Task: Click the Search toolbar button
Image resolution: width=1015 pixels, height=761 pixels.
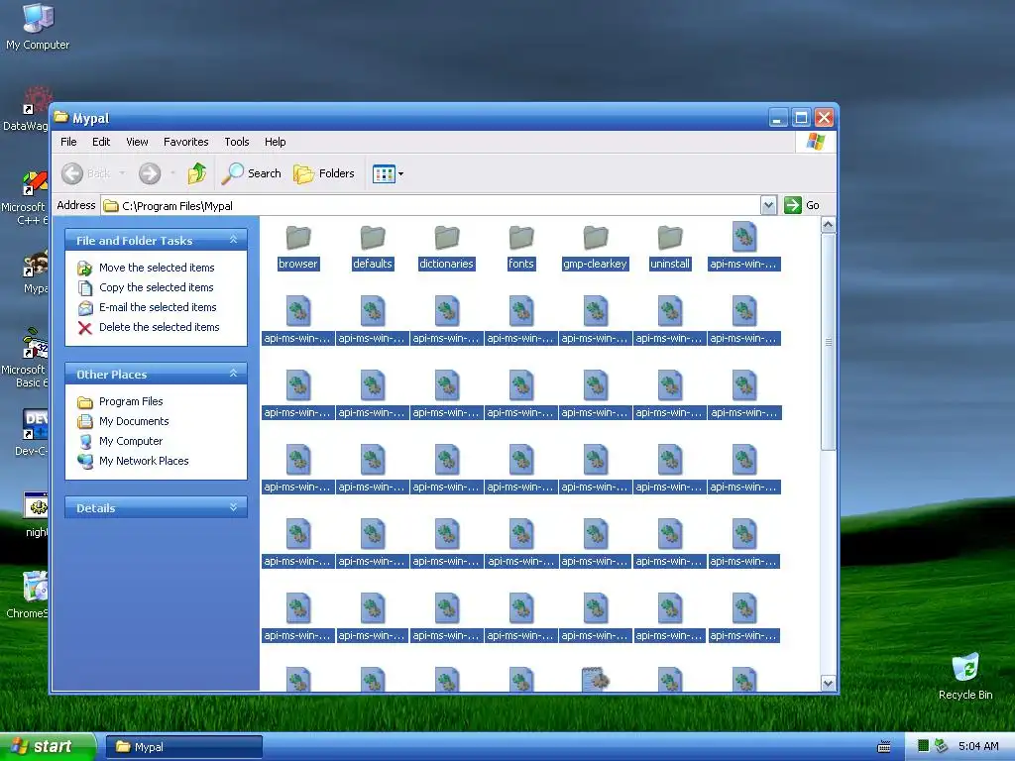Action: [x=251, y=173]
